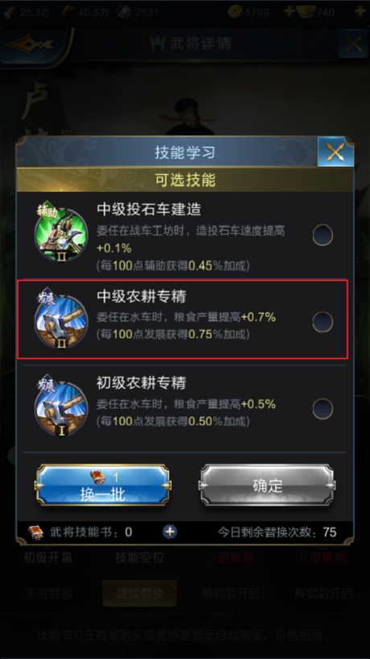Viewport: 370px width, 659px height.
Task: Close the 武将详情 page with X
Action: pyautogui.click(x=353, y=44)
